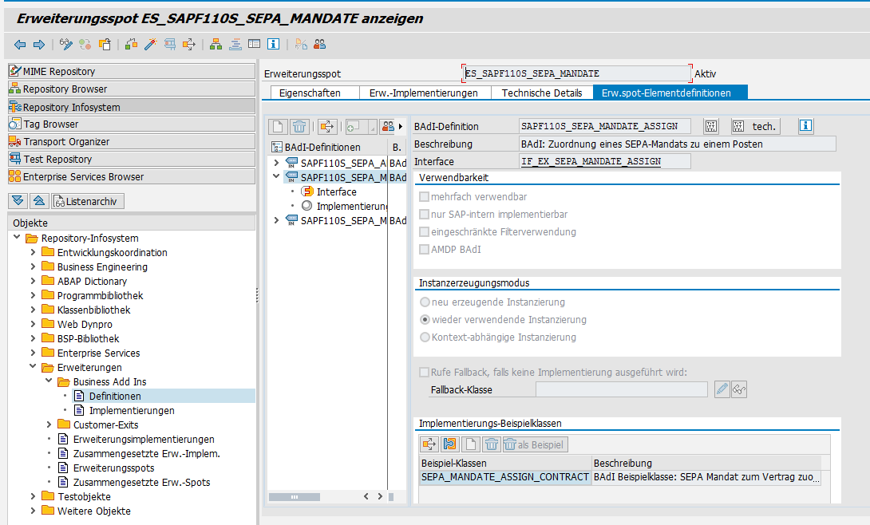
Task: Collapse the Erweiterungen folder node
Action: 34,368
